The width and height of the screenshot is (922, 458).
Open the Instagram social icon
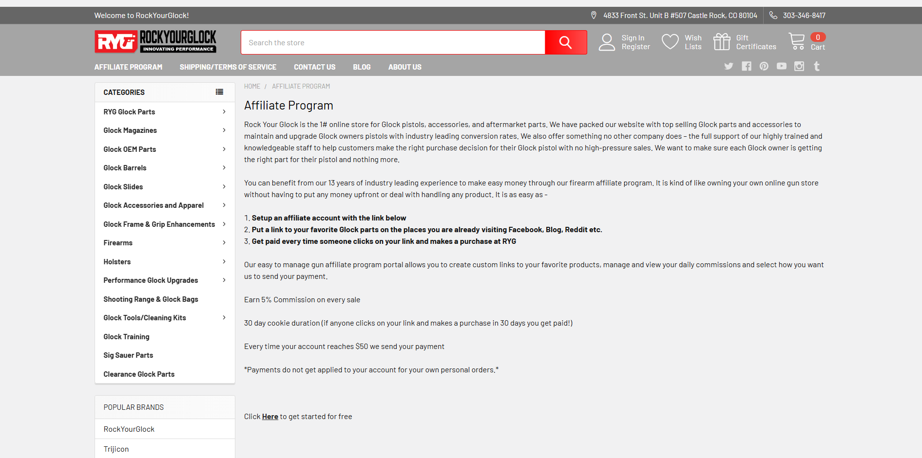pos(799,66)
